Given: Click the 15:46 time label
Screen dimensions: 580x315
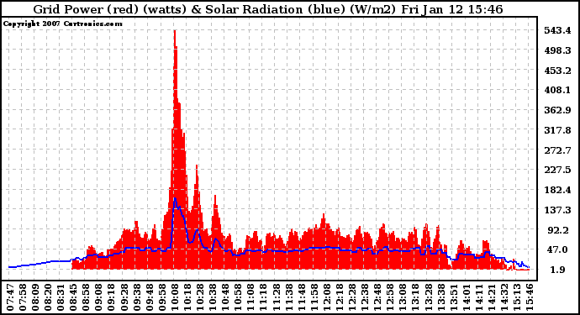Looking at the screenshot, I should tap(530, 297).
